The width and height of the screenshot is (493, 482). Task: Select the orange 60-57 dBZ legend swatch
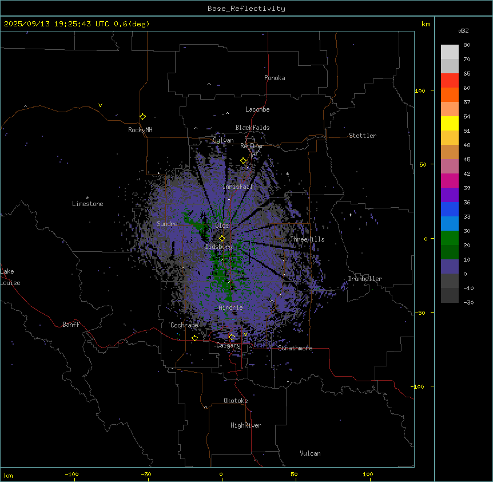[x=450, y=94]
